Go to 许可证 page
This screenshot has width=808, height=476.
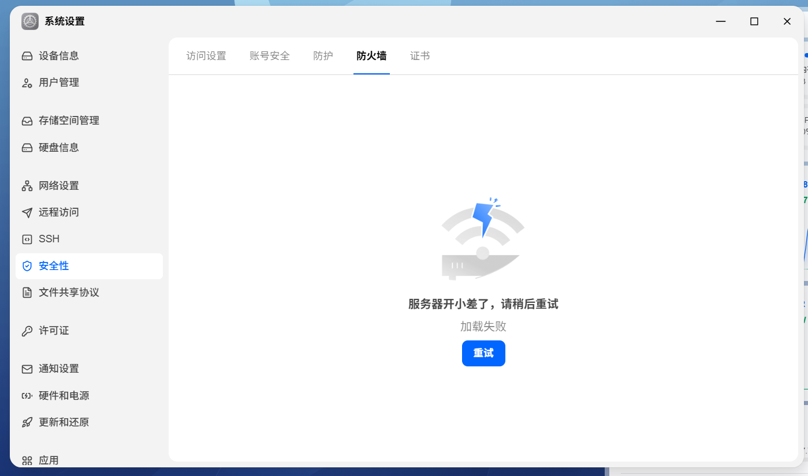(89, 331)
